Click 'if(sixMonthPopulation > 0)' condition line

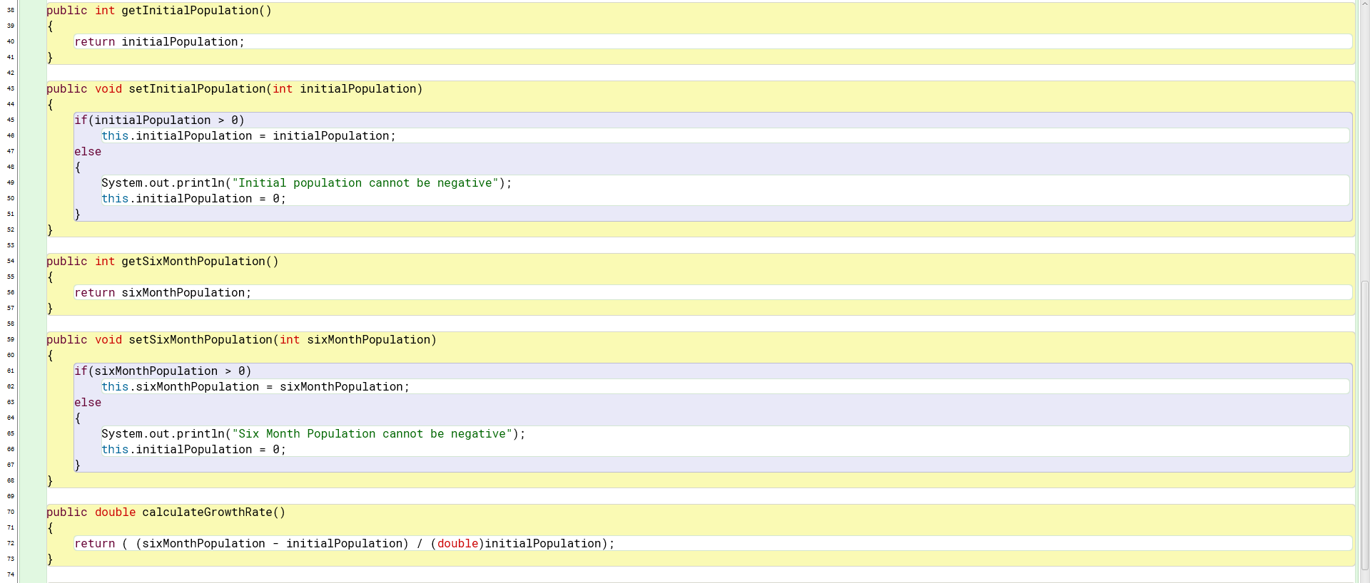[163, 371]
